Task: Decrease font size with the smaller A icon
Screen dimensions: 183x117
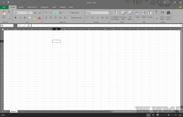Action: 40,13
